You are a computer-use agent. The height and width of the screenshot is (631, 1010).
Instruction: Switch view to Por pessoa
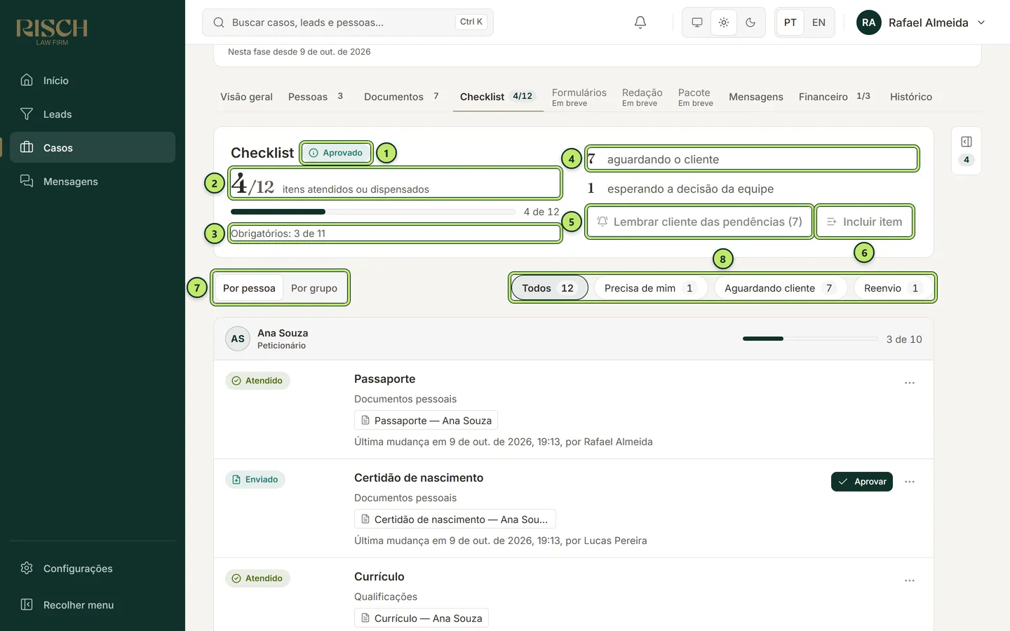[x=249, y=288]
